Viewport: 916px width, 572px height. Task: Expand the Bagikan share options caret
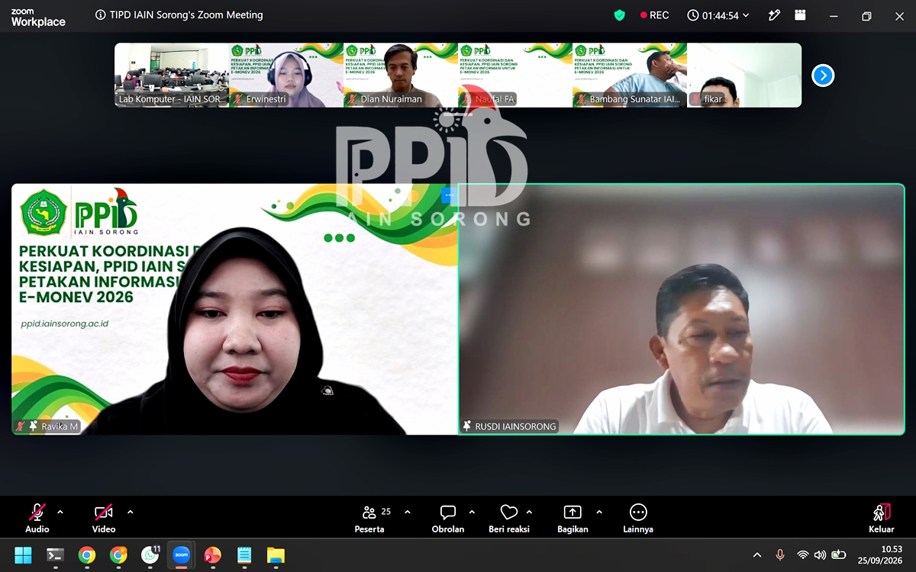click(598, 512)
